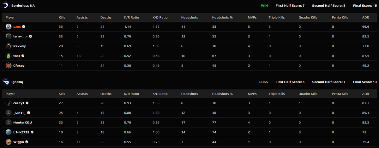Sort Borderless NA table by Headshots % header
The width and height of the screenshot is (379, 148).
tap(222, 17)
